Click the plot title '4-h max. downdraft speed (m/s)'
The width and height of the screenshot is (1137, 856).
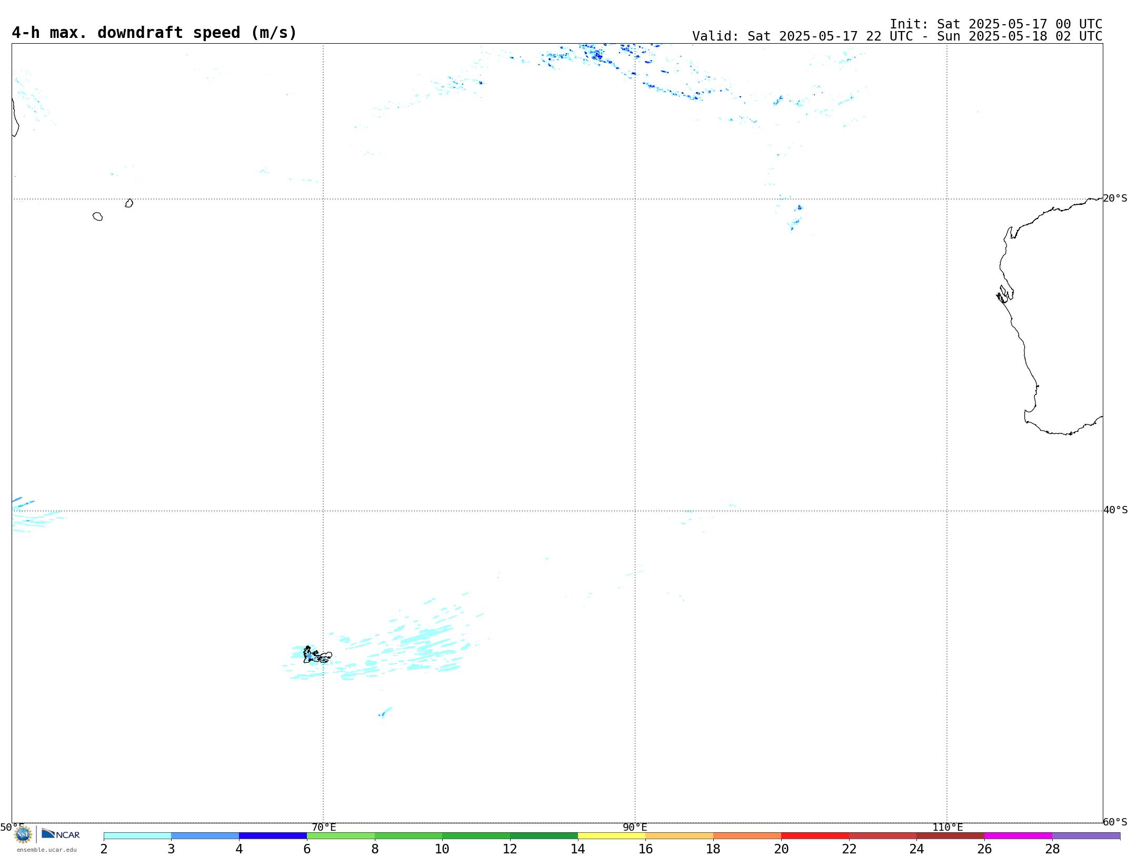click(x=154, y=33)
